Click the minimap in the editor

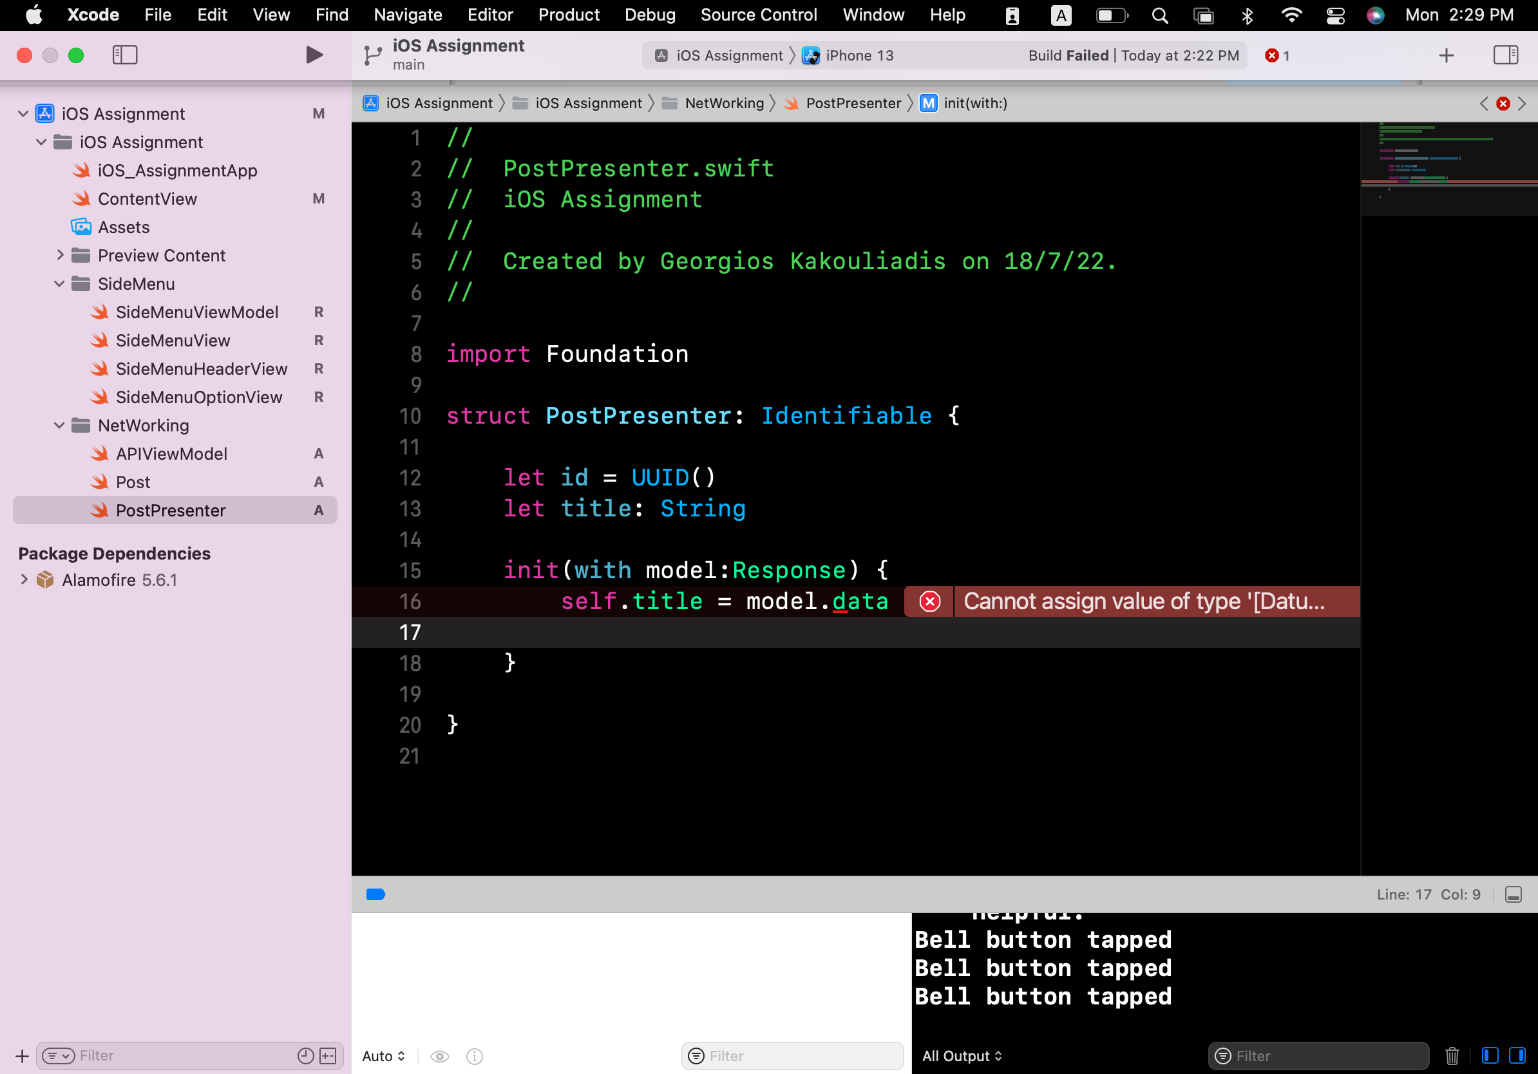(1450, 169)
